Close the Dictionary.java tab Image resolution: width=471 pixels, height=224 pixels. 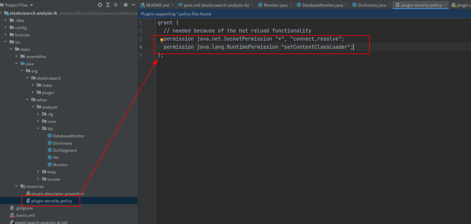point(389,5)
